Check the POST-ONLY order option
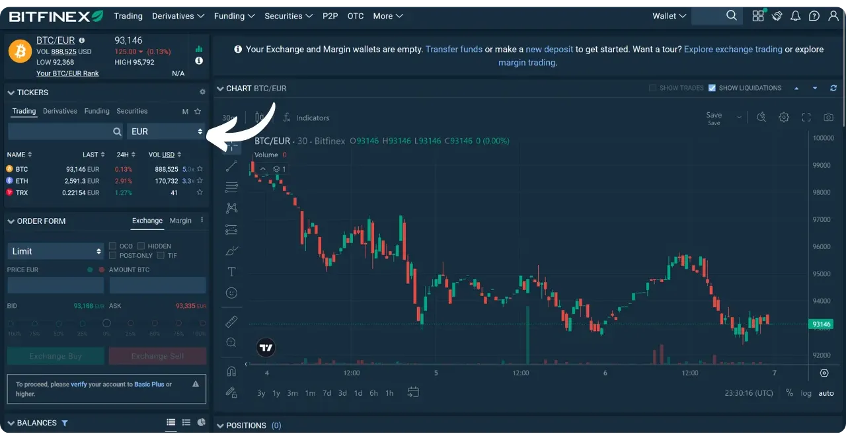This screenshot has width=846, height=440. pyautogui.click(x=112, y=255)
